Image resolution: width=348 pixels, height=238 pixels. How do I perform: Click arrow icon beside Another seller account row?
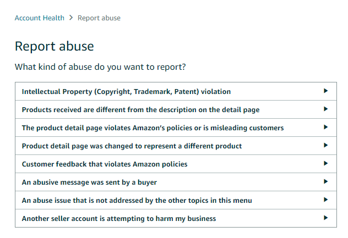click(x=325, y=218)
